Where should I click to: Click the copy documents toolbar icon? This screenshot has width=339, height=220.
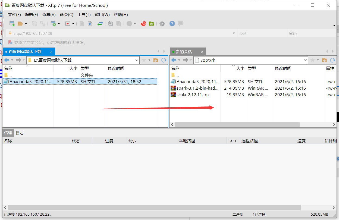pos(110,24)
